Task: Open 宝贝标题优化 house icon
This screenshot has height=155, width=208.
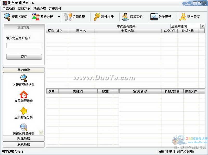Action: tap(24, 95)
